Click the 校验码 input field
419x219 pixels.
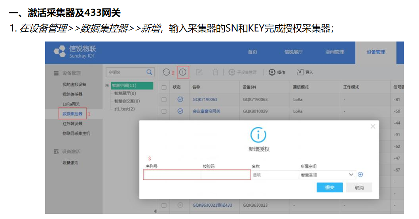coord(226,175)
